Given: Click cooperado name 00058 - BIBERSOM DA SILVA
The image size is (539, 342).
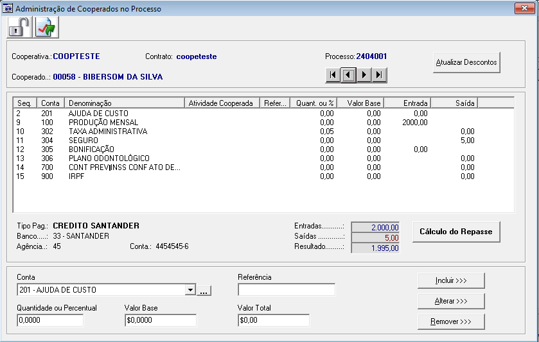Looking at the screenshot, I should (107, 77).
